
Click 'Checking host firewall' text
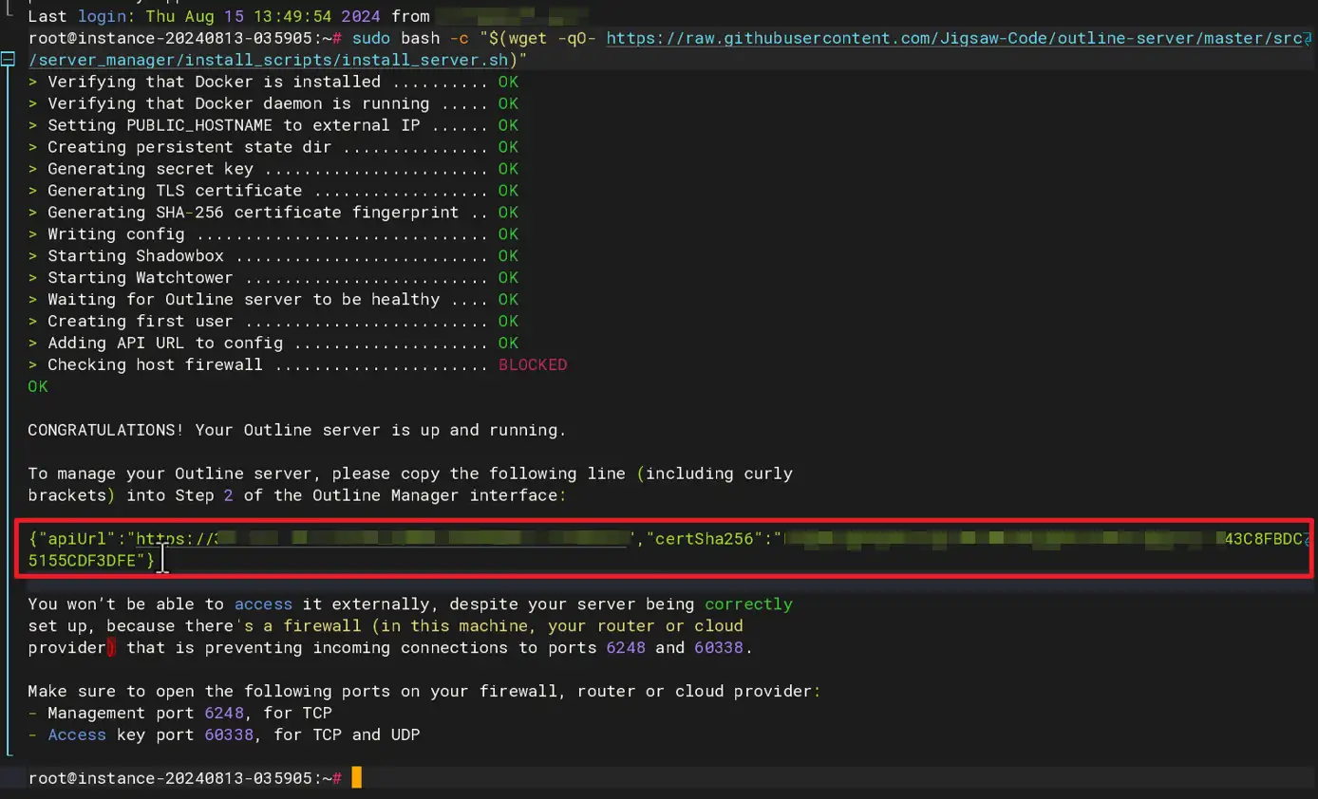tap(155, 365)
